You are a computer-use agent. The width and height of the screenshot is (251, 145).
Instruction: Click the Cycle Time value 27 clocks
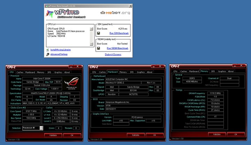215,110
